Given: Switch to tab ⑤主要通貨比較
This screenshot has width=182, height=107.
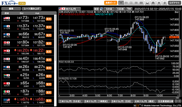Looking at the screenshot, I should (x=165, y=101).
